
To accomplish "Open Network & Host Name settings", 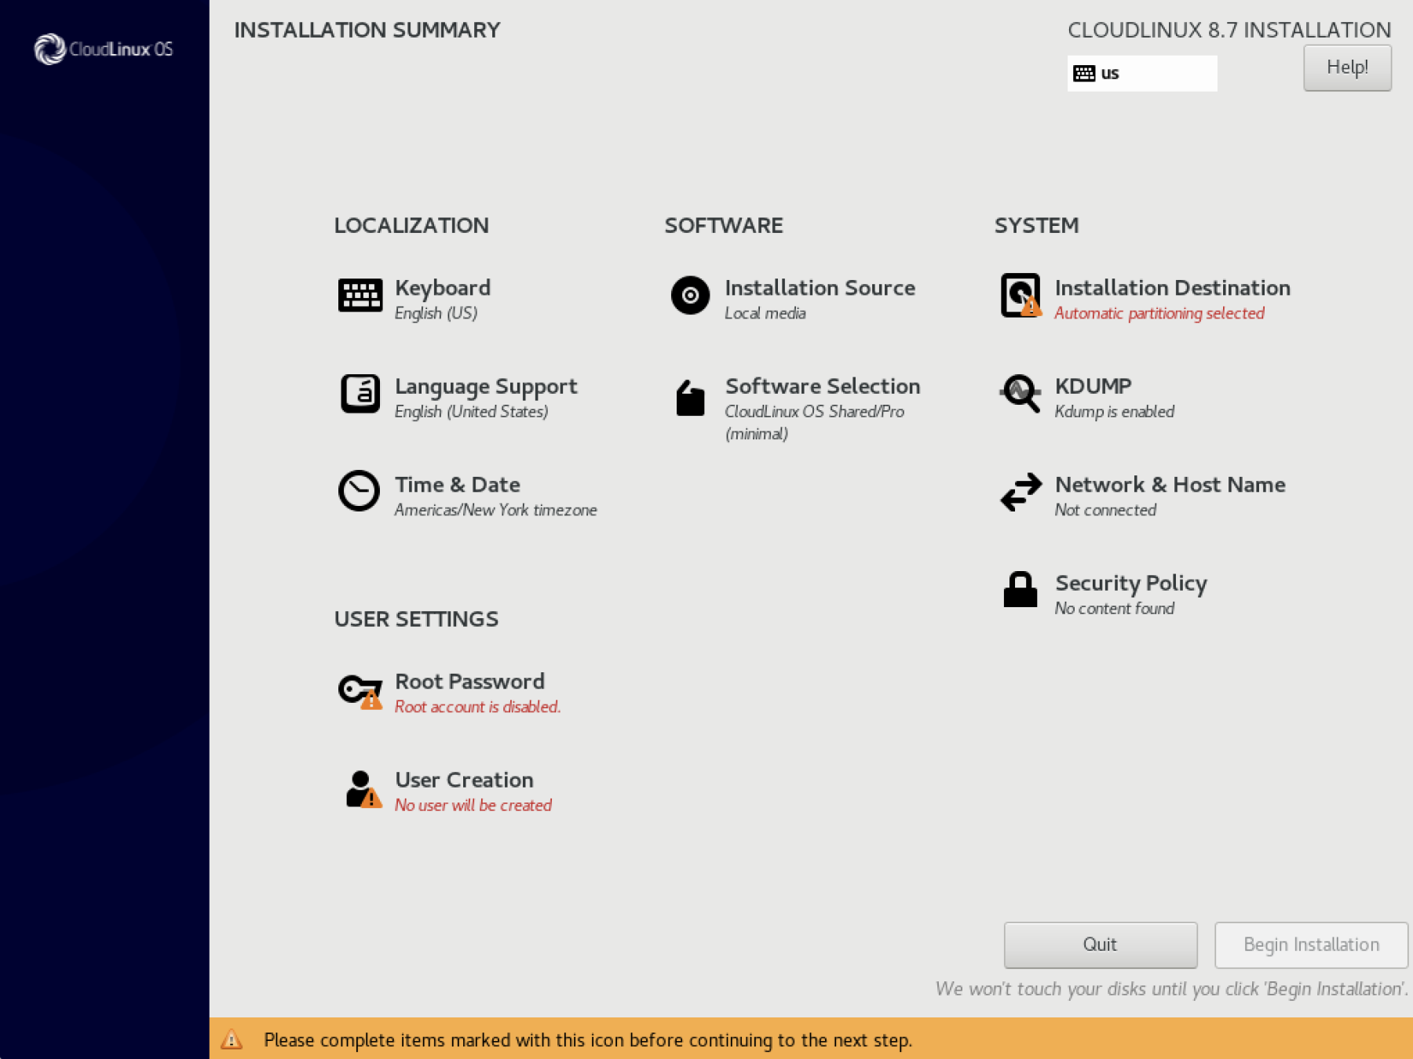I will (x=1170, y=485).
